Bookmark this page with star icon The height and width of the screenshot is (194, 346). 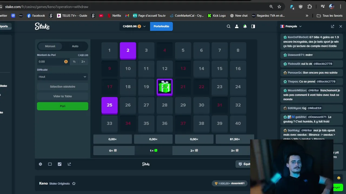[x=279, y=7]
